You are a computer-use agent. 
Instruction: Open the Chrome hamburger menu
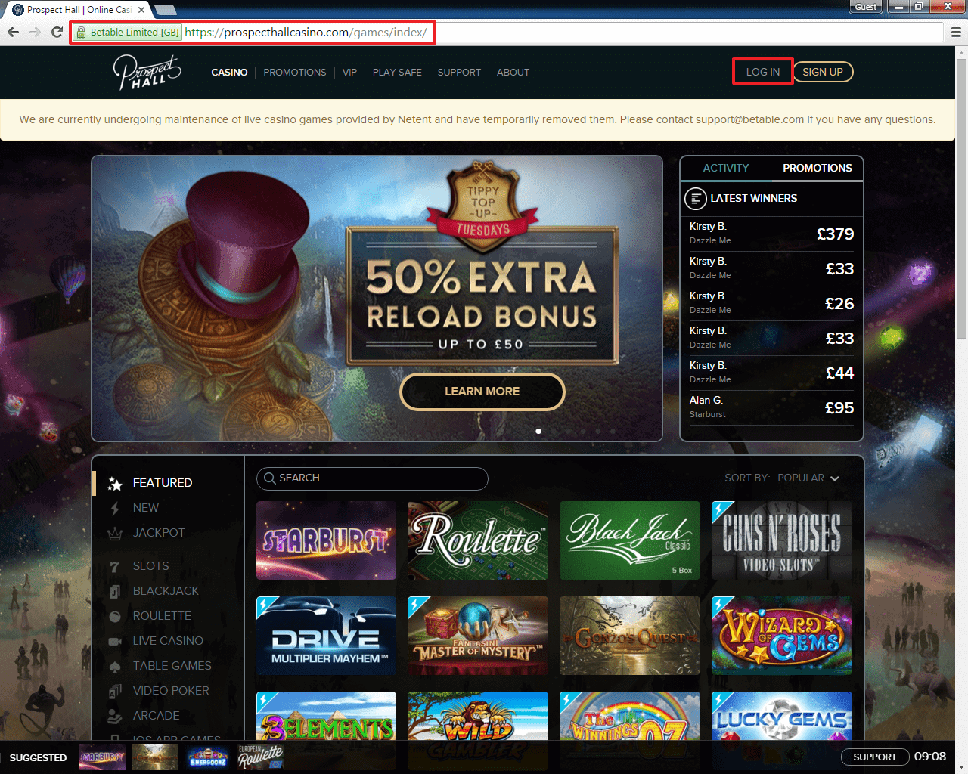(956, 33)
